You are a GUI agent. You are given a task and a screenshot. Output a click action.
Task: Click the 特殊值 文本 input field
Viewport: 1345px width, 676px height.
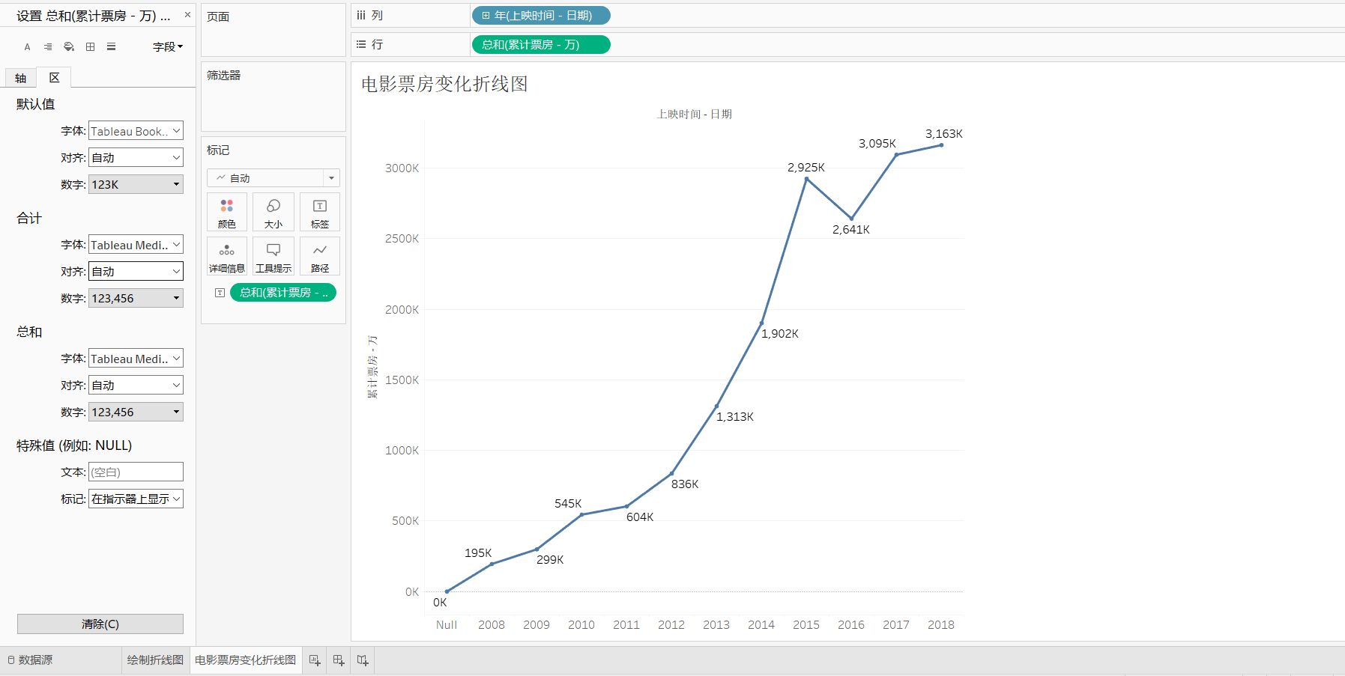tap(135, 472)
